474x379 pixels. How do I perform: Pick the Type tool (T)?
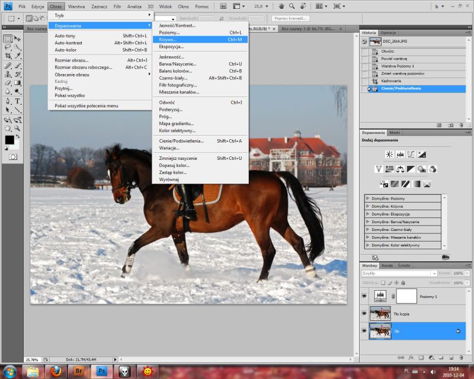point(17,101)
